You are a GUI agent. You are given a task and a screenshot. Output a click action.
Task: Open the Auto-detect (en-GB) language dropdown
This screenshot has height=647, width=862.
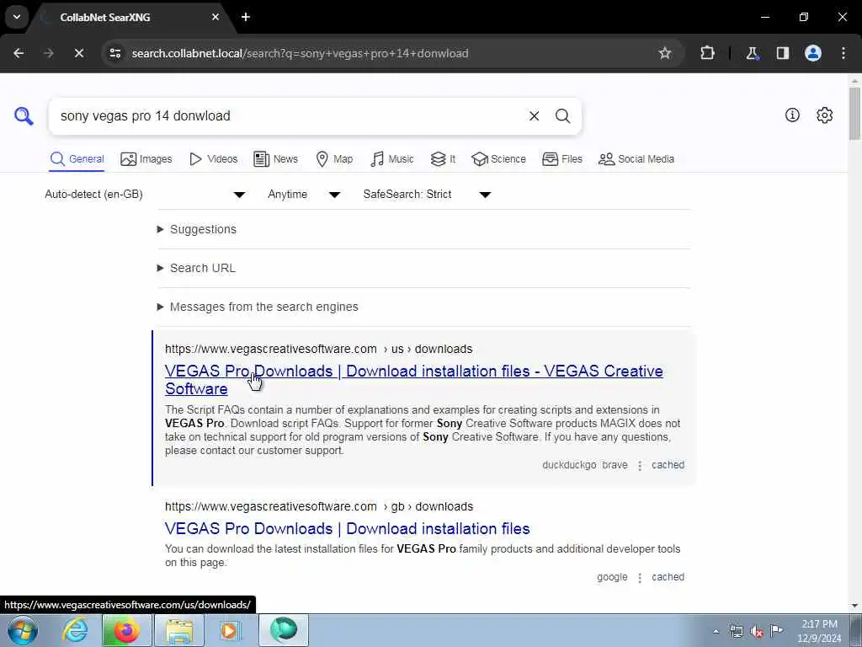(145, 195)
